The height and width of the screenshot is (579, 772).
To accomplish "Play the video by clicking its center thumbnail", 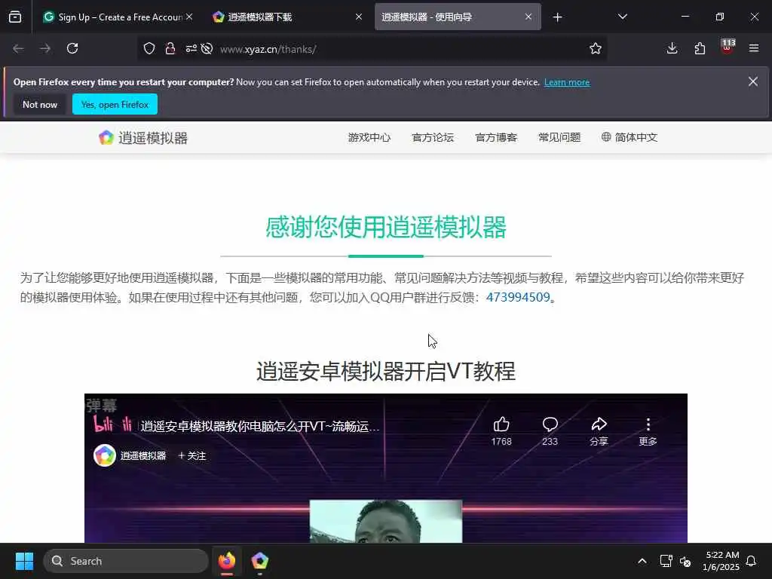I will (385, 521).
